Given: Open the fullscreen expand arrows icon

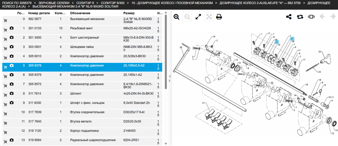Looking at the screenshot, I should point(198,17).
